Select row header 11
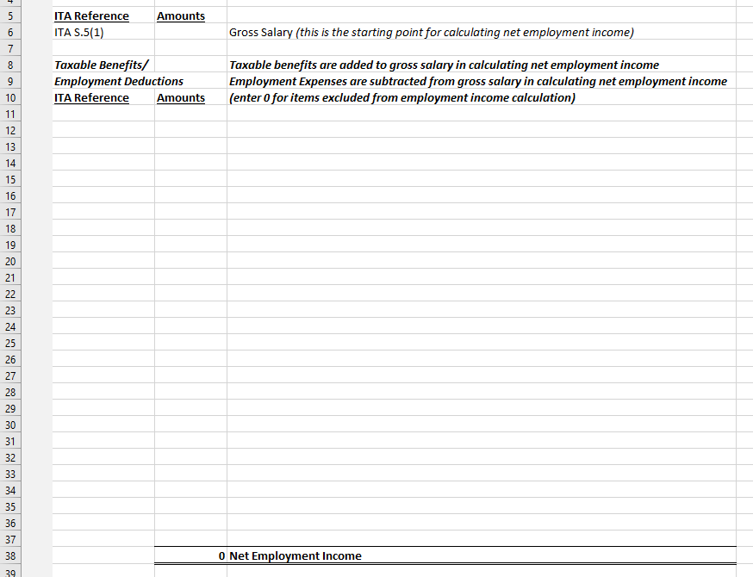 point(10,114)
